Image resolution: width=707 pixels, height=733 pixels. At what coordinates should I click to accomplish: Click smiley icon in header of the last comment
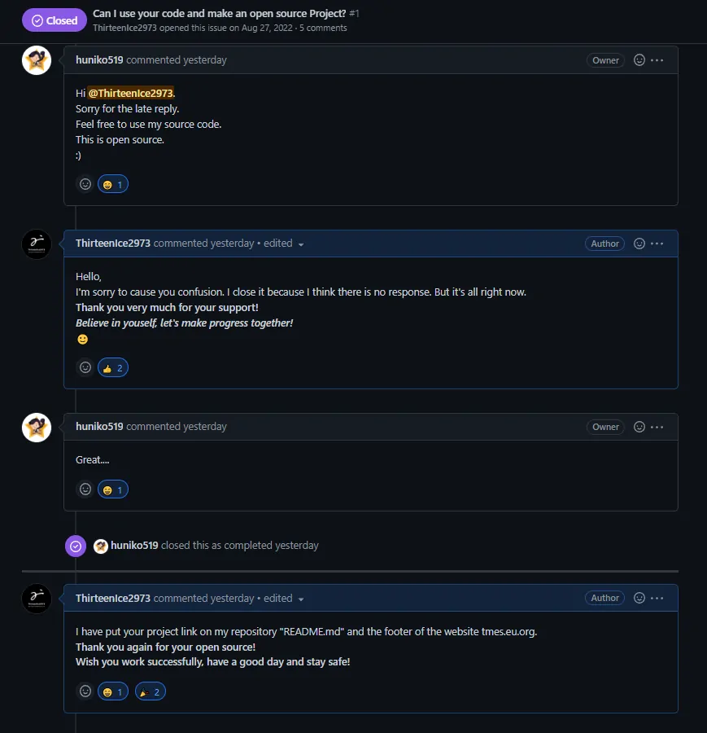(639, 598)
